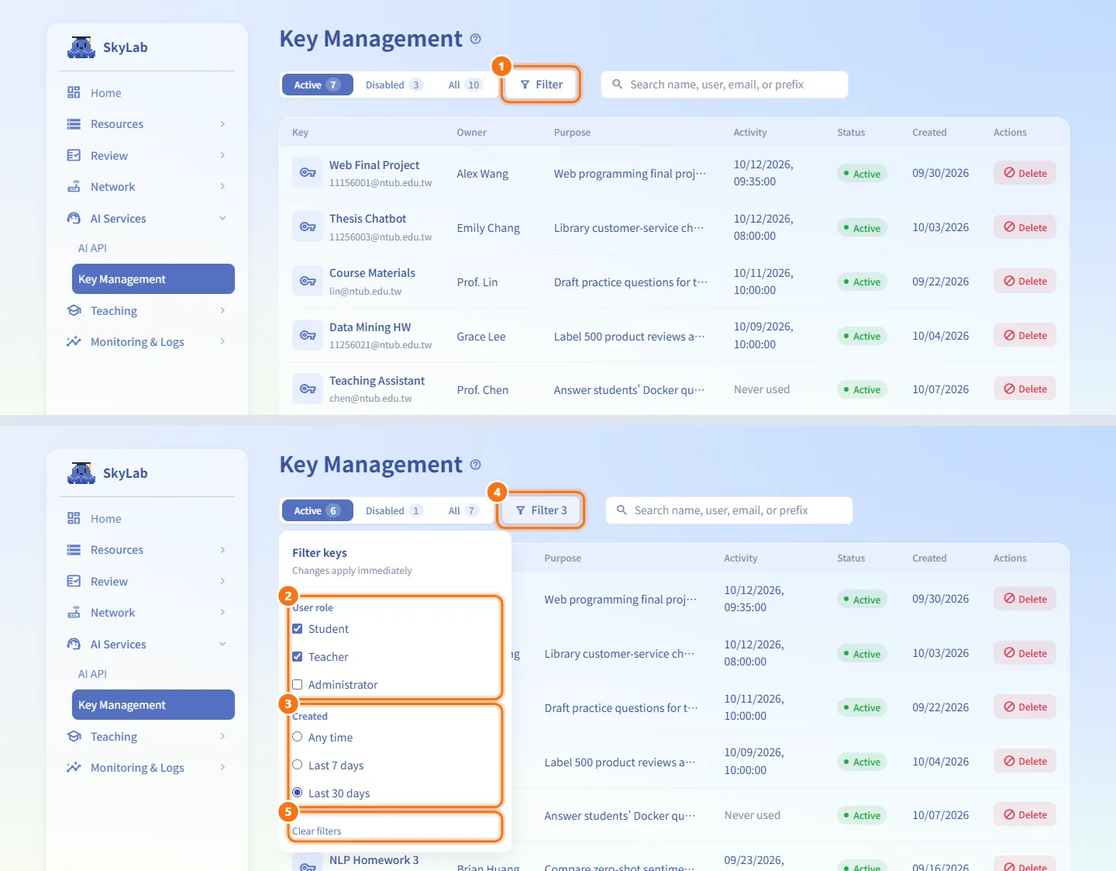Image resolution: width=1116 pixels, height=871 pixels.
Task: Expand Monitoring & Logs chevron in the upper sidebar
Action: (x=222, y=341)
